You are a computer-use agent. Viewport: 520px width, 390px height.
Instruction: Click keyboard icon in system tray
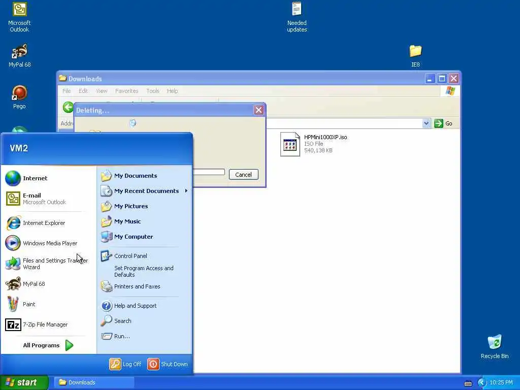468,383
